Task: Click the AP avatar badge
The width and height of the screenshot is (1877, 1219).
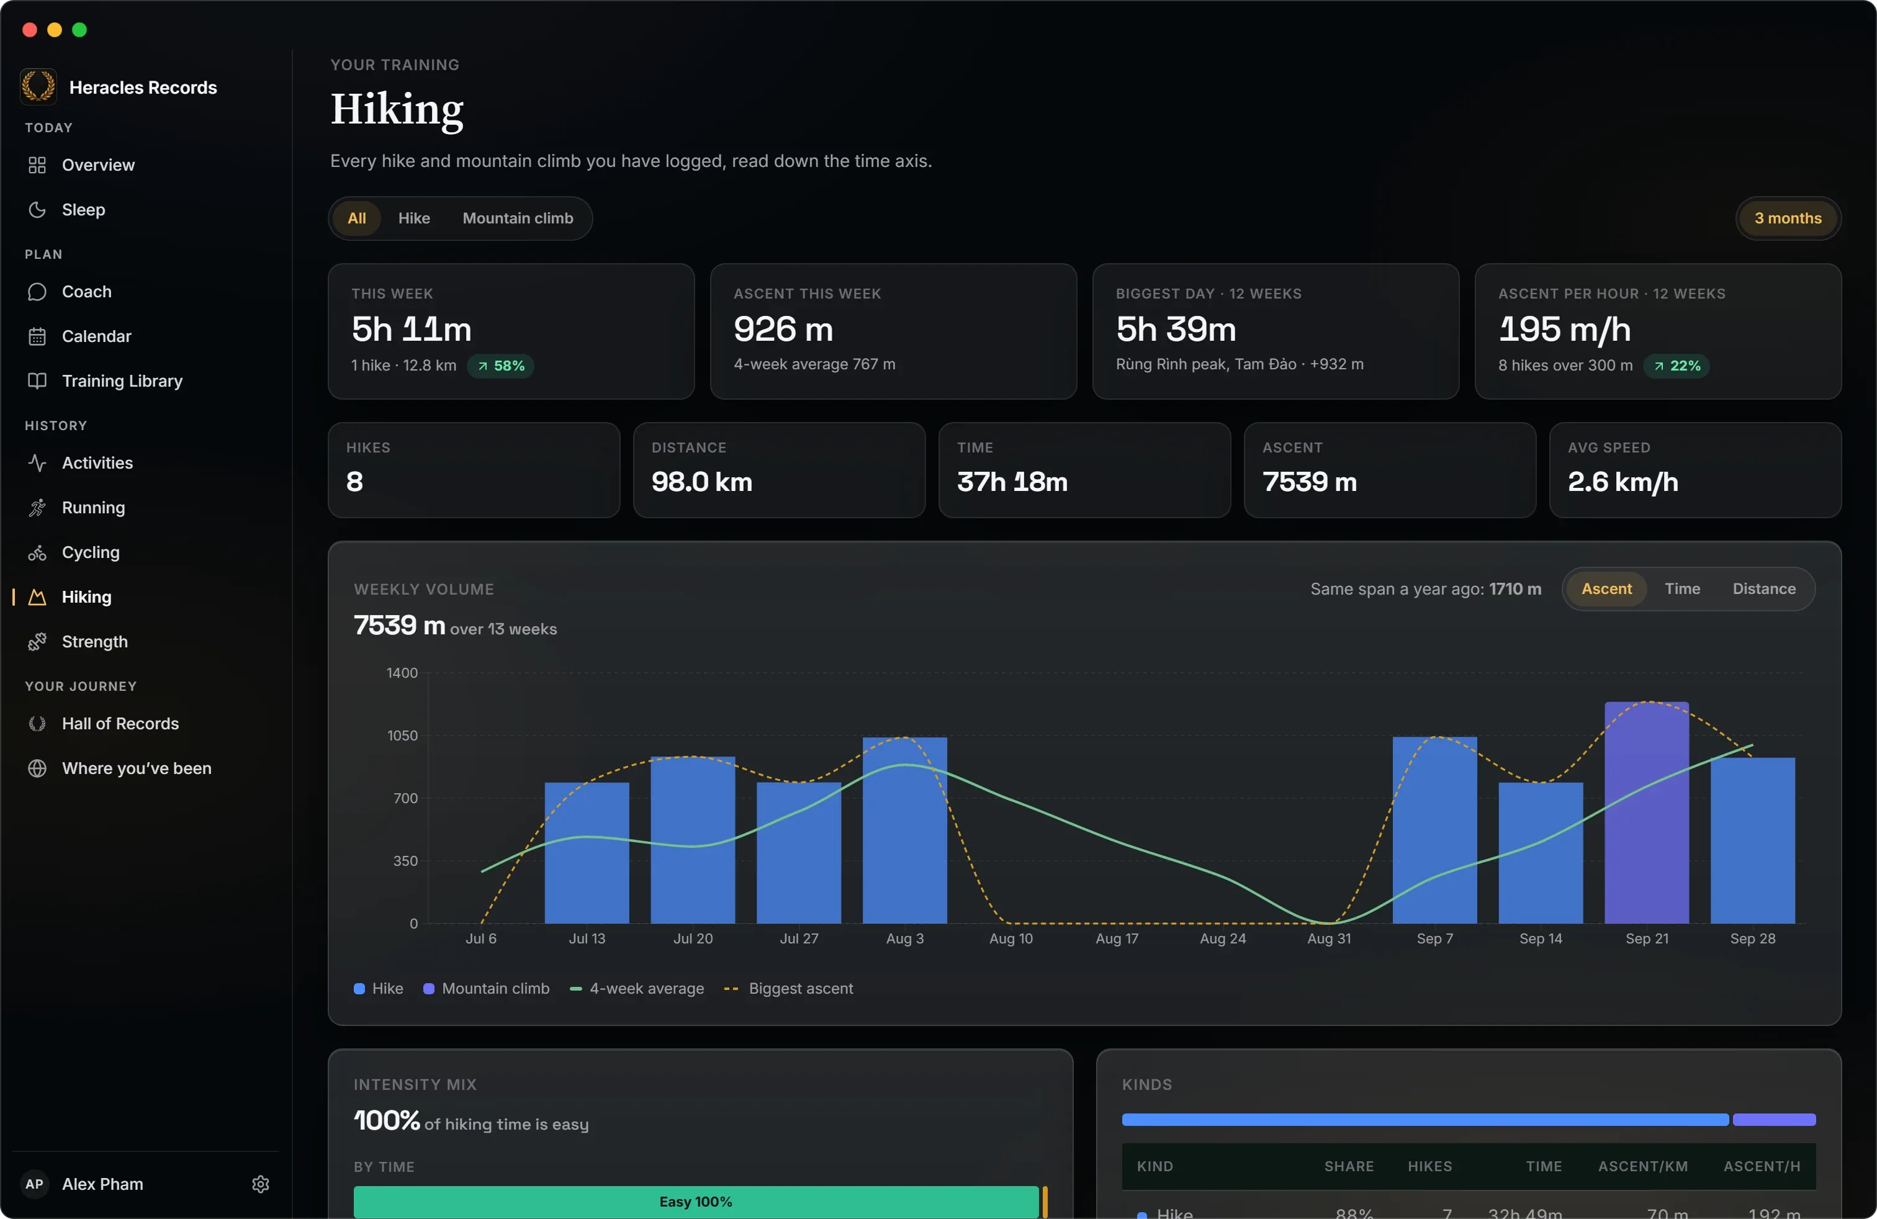Action: tap(35, 1184)
